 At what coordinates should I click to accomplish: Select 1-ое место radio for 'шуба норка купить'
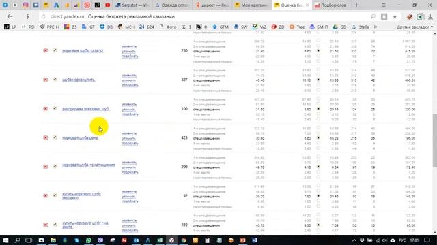[318, 85]
